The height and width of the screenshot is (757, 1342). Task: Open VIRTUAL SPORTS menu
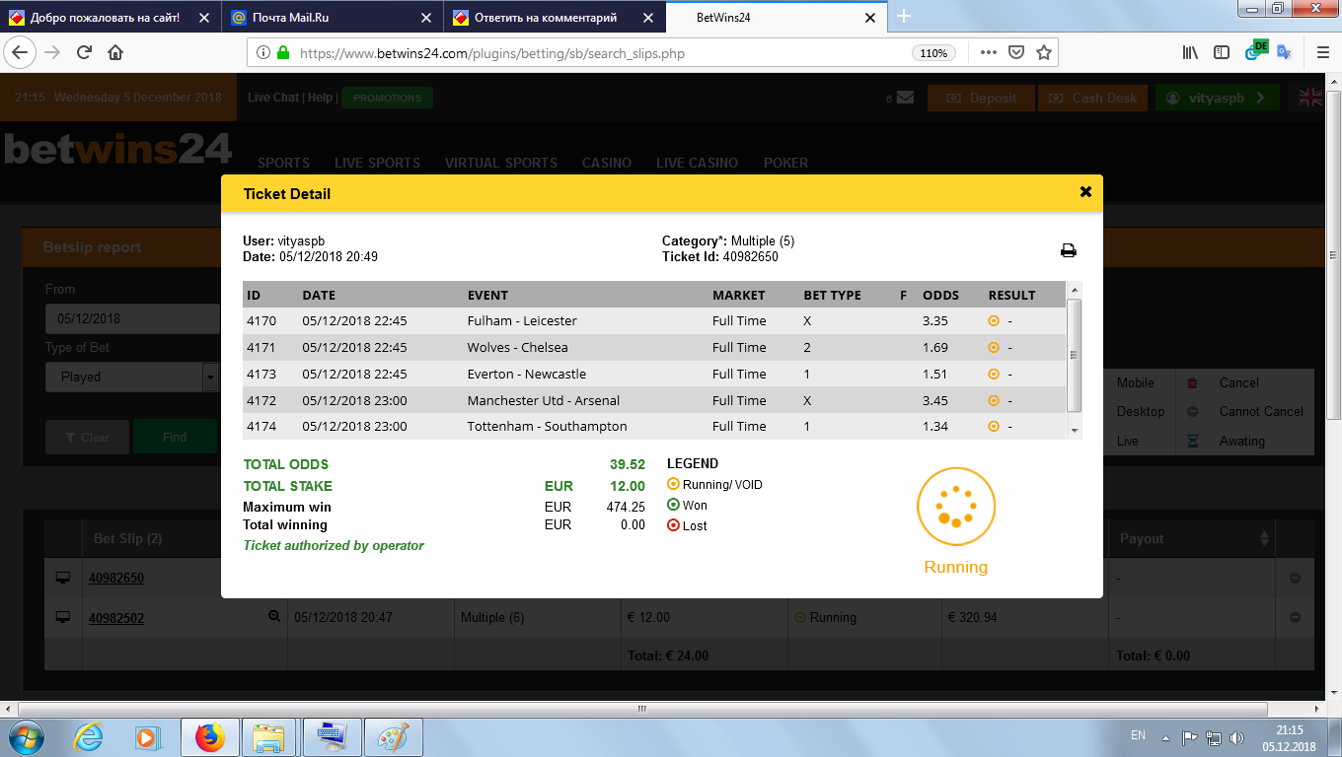[500, 163]
